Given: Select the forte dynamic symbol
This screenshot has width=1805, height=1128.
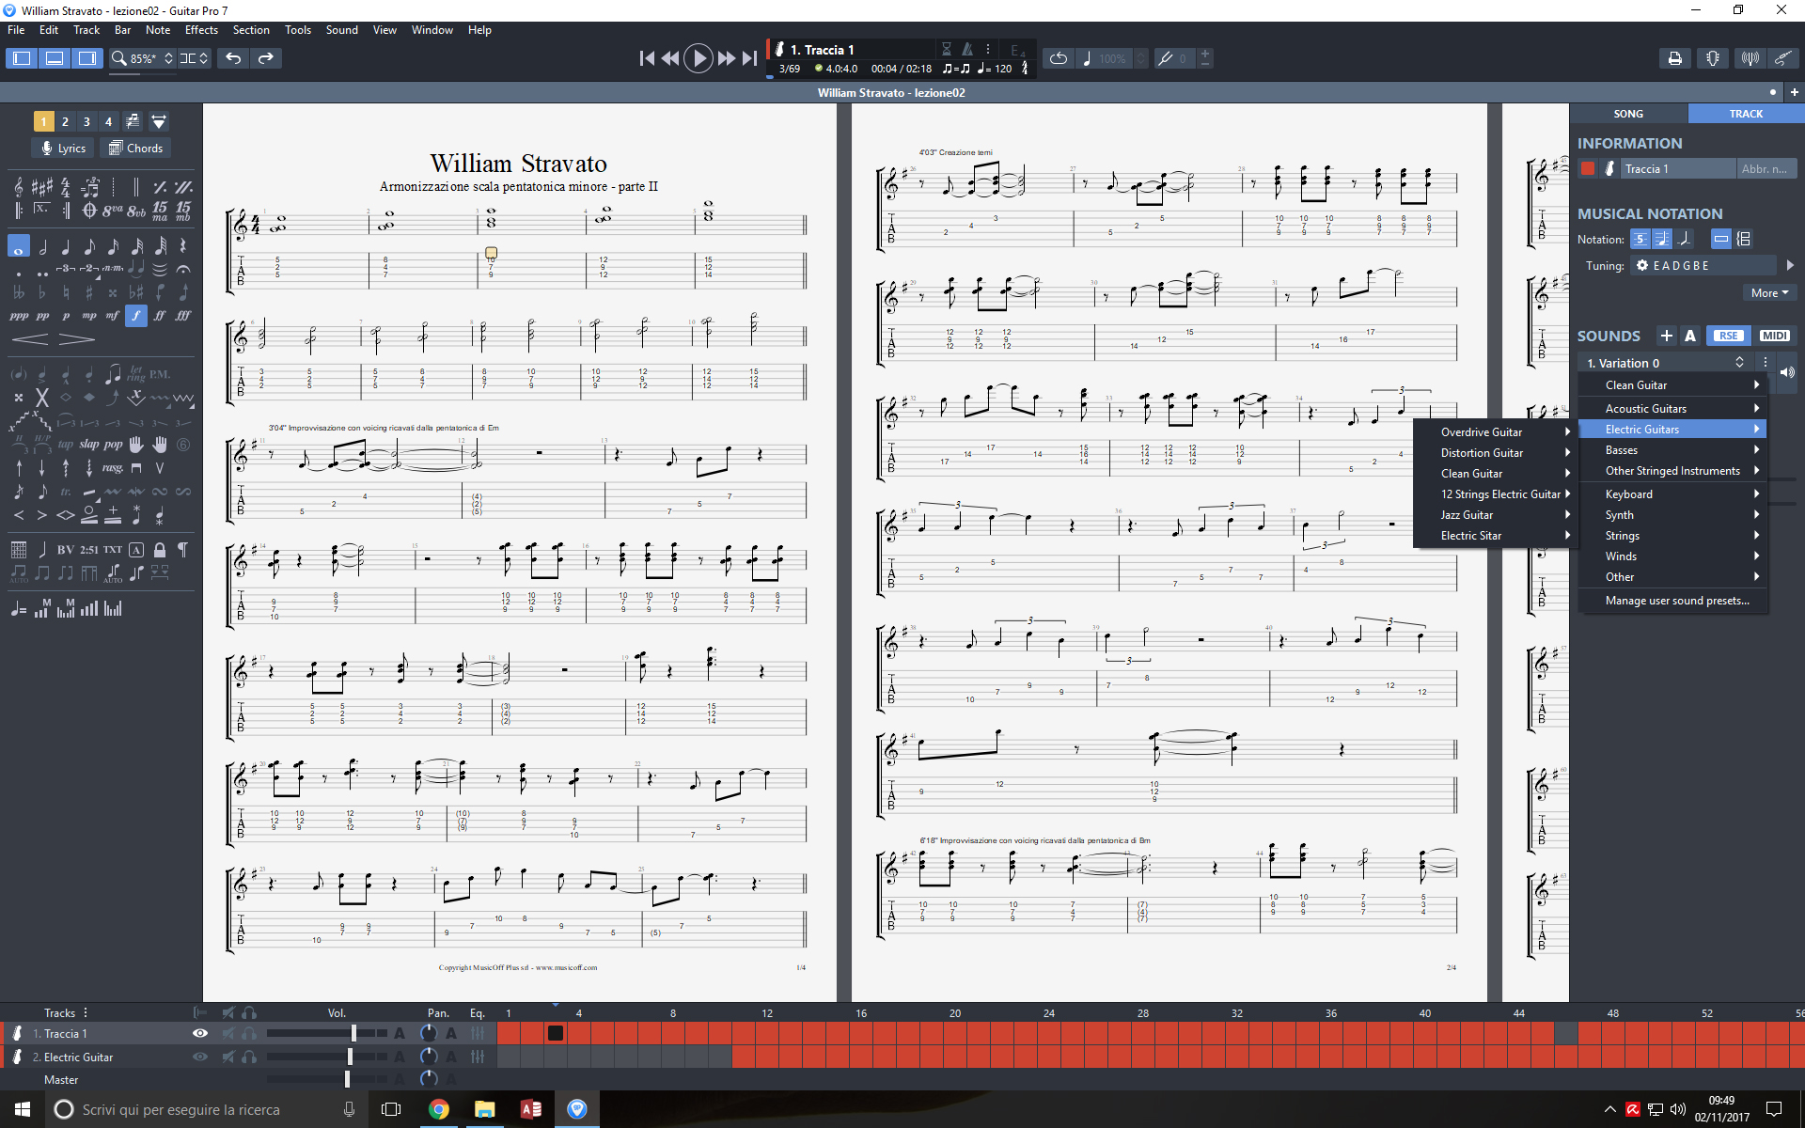Looking at the screenshot, I should coord(136,316).
